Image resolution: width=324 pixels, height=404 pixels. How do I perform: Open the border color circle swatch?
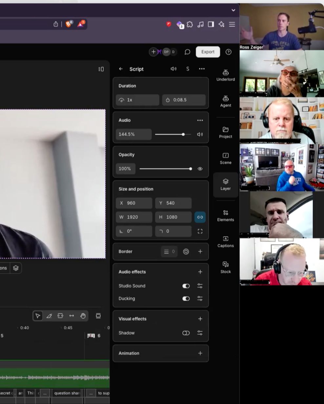tap(186, 251)
